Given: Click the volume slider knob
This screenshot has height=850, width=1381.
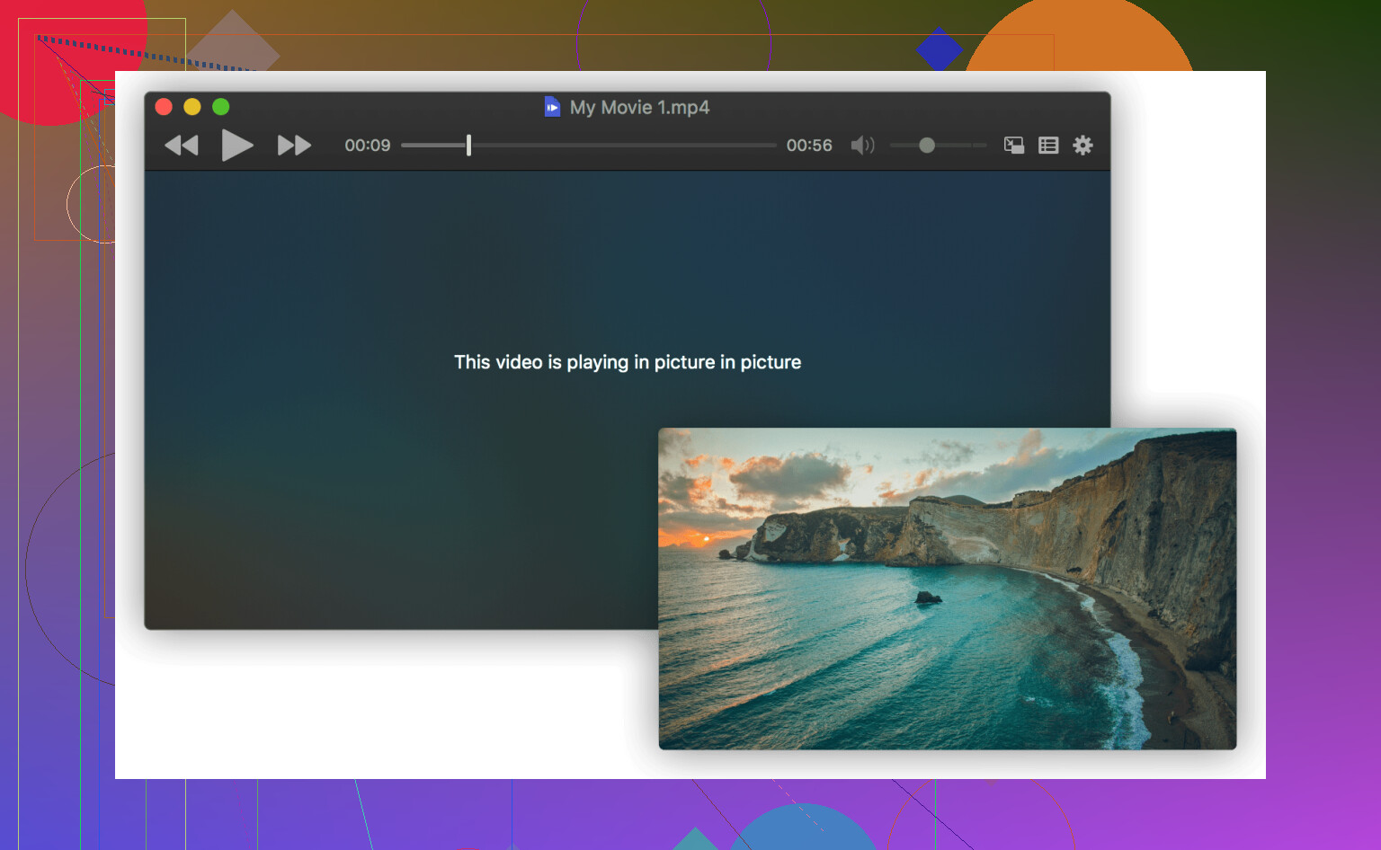Looking at the screenshot, I should tap(927, 146).
